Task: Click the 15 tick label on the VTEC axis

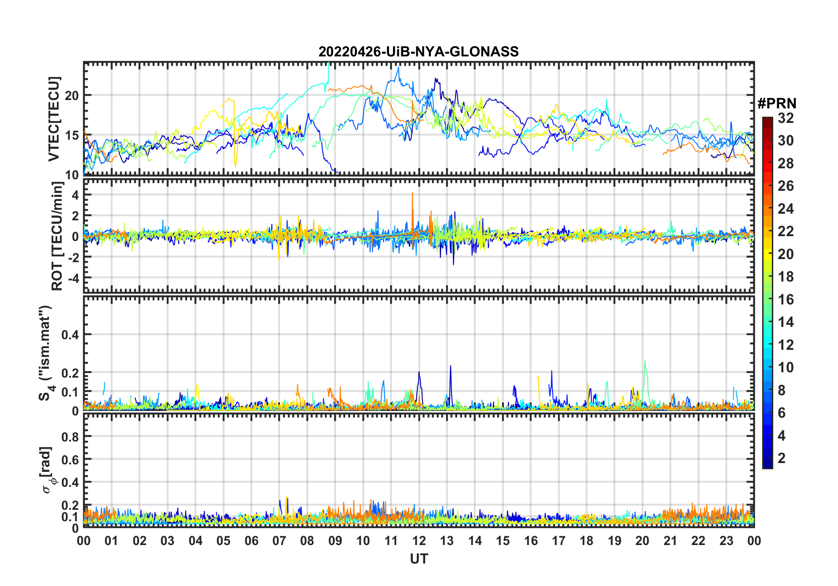Action: 72,135
